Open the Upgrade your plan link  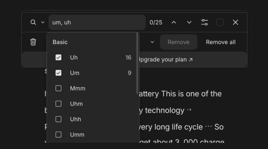click(x=165, y=60)
